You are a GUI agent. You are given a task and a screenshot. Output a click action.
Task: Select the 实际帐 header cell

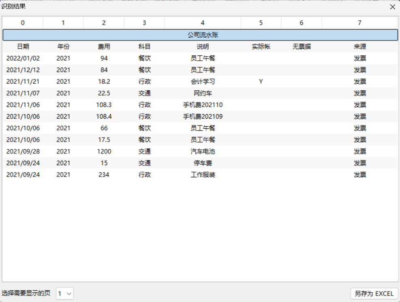tap(261, 47)
